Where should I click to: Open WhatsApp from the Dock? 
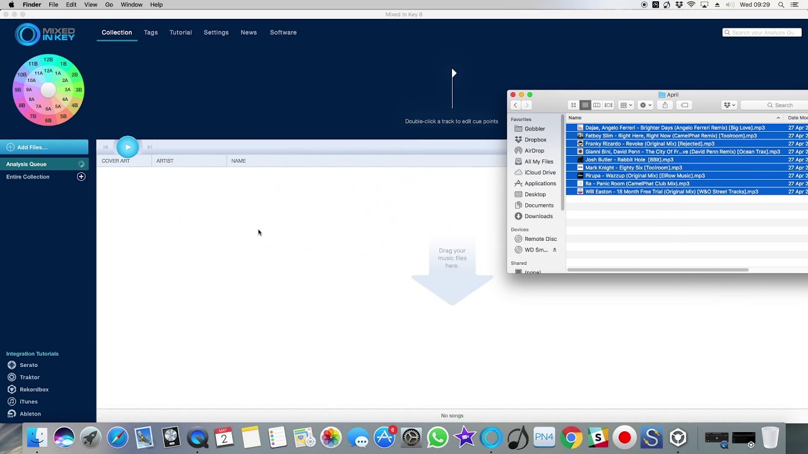pos(437,437)
